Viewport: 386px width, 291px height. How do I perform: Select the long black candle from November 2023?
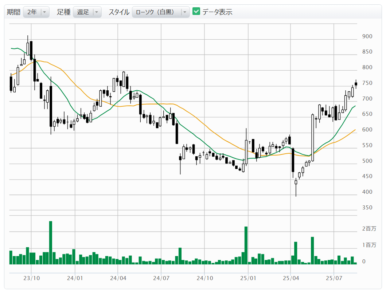pos(51,106)
